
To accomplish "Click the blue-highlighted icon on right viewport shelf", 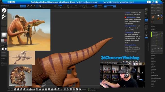I will [146, 20].
